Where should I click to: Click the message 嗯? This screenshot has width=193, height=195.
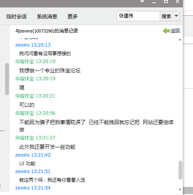(x=22, y=88)
